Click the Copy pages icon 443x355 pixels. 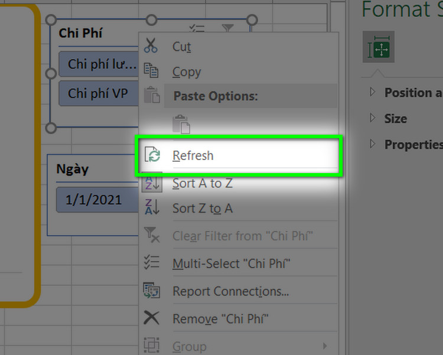tap(151, 70)
